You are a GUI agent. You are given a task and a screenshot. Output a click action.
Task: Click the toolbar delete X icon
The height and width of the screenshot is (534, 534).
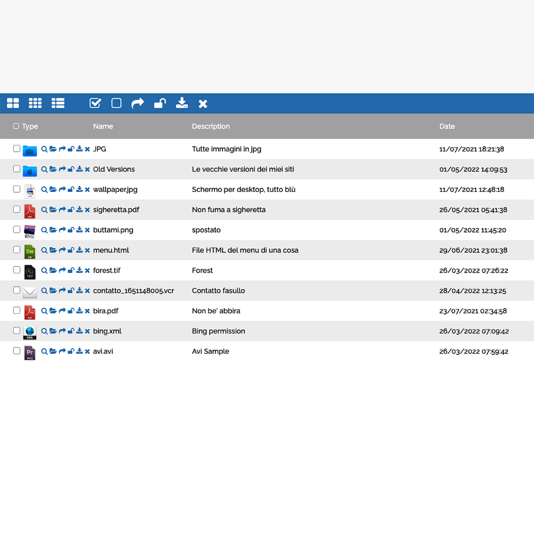(x=203, y=104)
